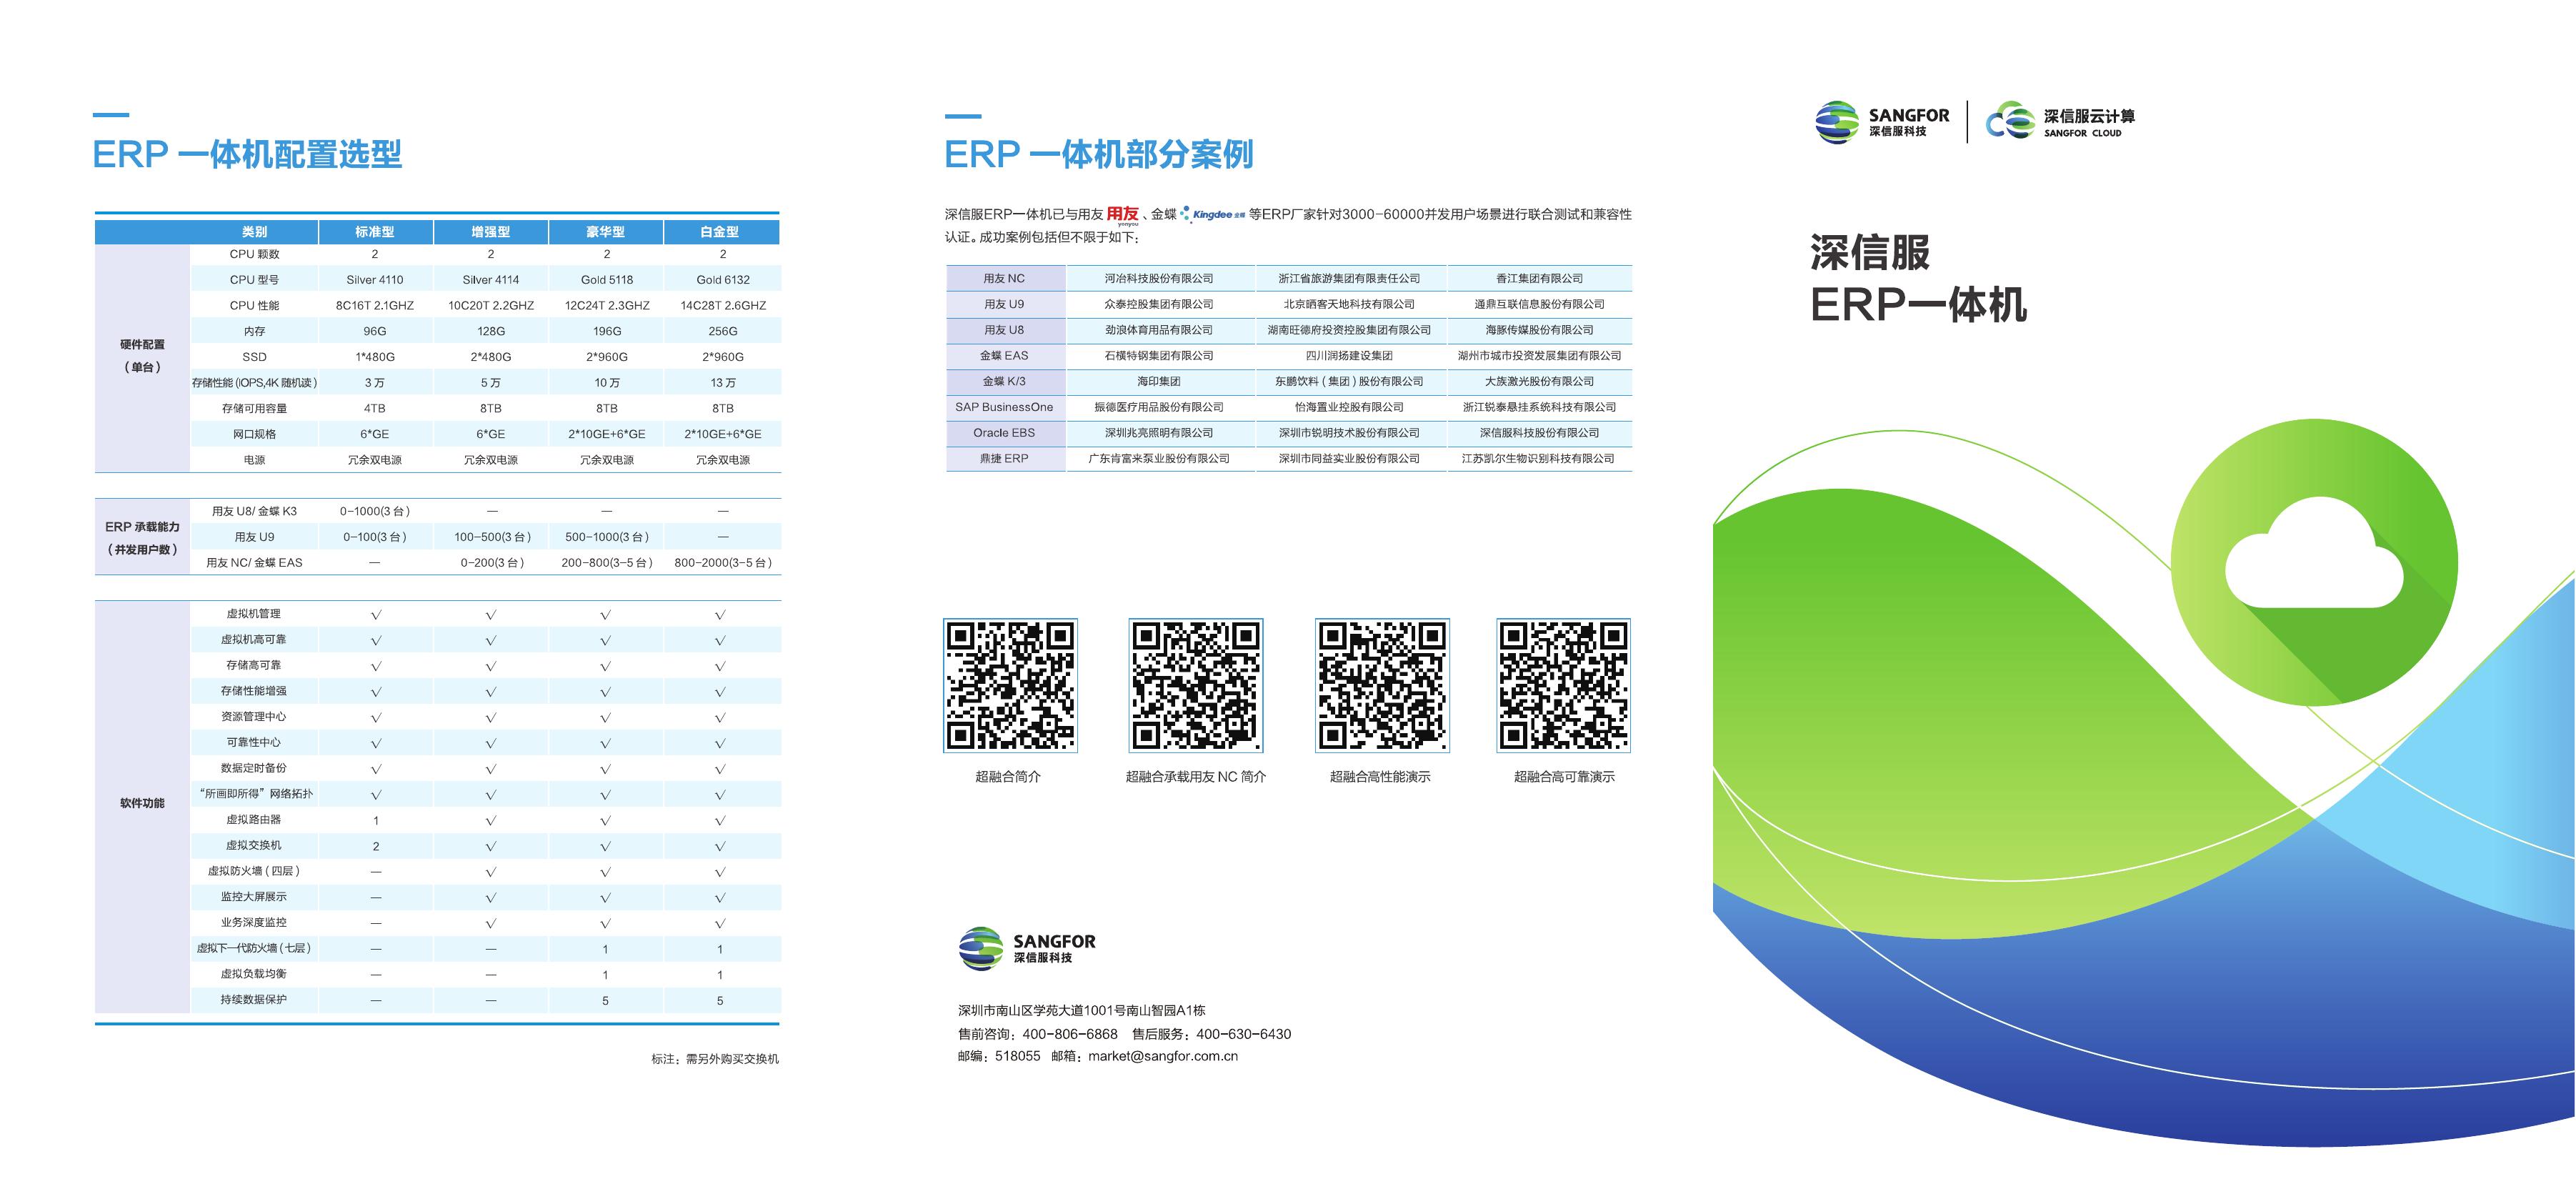Click the SAP BusinessOne row label

point(1004,408)
